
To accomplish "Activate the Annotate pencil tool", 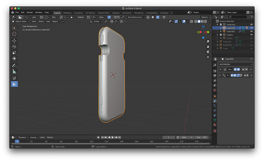I will coord(14,65).
